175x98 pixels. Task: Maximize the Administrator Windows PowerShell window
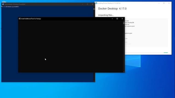click(x=87, y=4)
